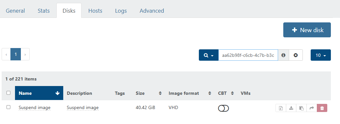Sort by Name column arrow

tap(57, 93)
